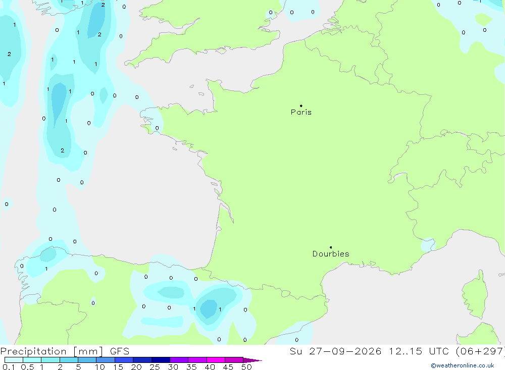The width and height of the screenshot is (505, 370).
Task: Select the Paris map label
Action: [x=301, y=112]
